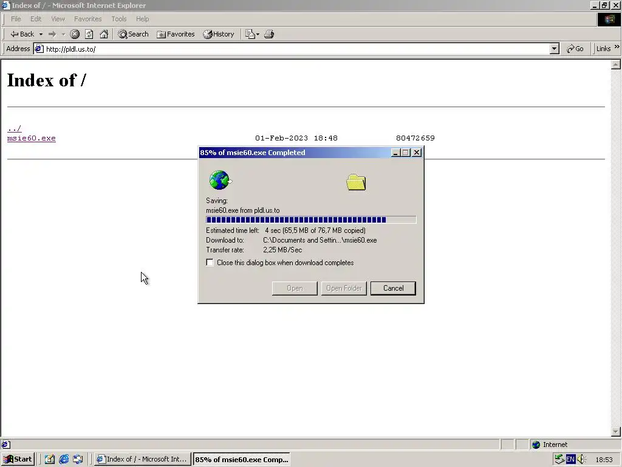Click the download path C:\Documents and Settin...
The width and height of the screenshot is (622, 467).
coord(320,240)
